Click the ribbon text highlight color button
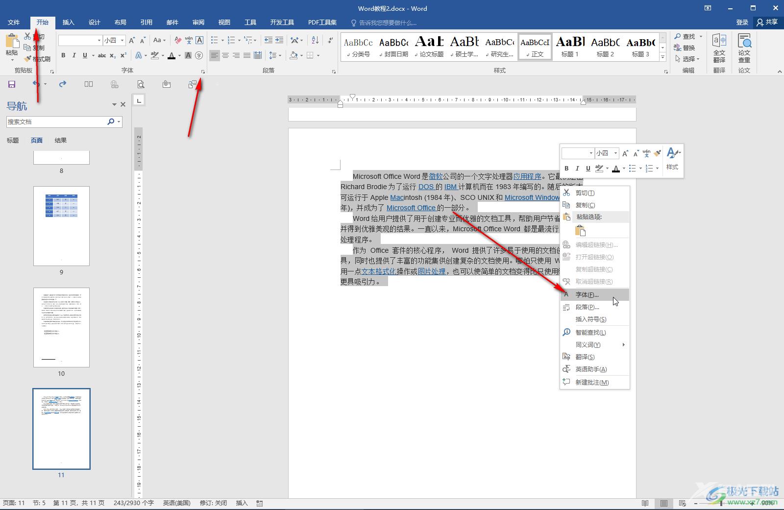This screenshot has height=510, width=784. coord(155,55)
